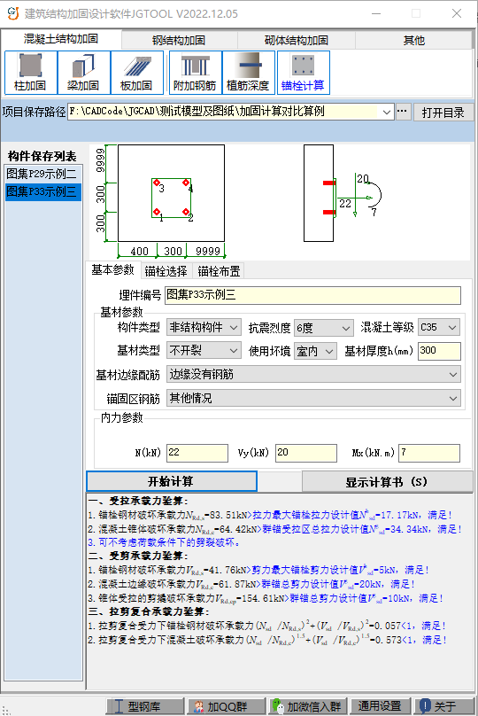This screenshot has width=478, height=716.
Task: Click the 三、拉剪复合承载力验算 heading
Action: coord(149,611)
